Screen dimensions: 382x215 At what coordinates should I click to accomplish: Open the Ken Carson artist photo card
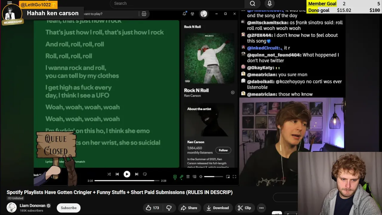(209, 120)
